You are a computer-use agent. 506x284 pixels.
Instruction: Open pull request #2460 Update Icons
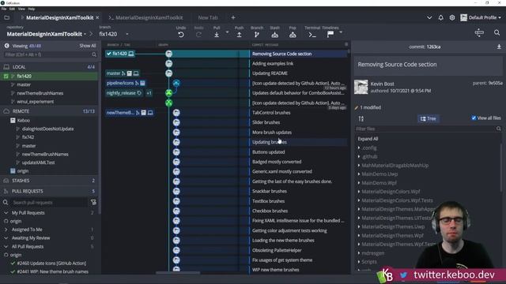[51, 263]
